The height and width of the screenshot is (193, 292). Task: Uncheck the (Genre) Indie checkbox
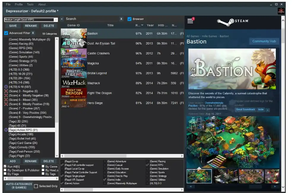pos(105,180)
